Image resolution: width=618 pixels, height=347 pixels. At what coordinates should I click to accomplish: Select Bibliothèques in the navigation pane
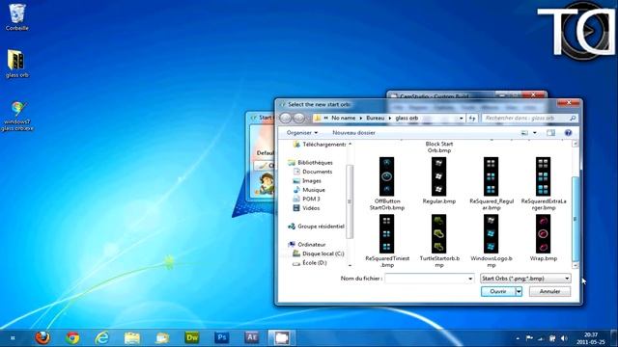click(311, 163)
